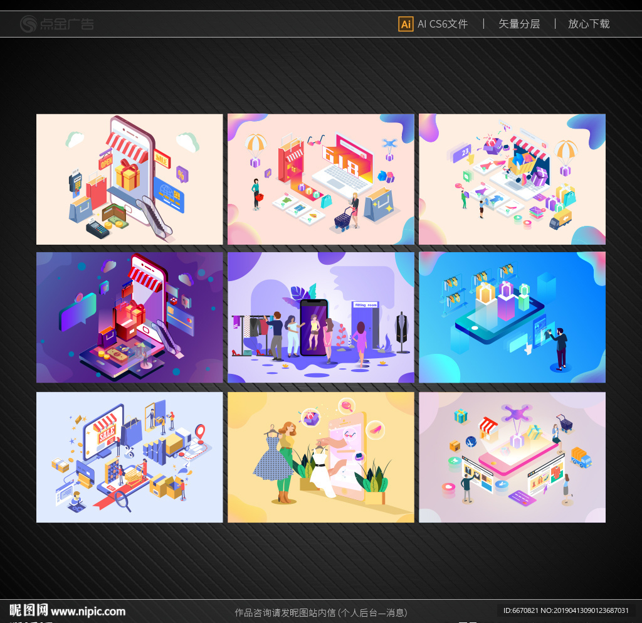642x623 pixels.
Task: Open the dark purple phone store illustration
Action: (129, 317)
